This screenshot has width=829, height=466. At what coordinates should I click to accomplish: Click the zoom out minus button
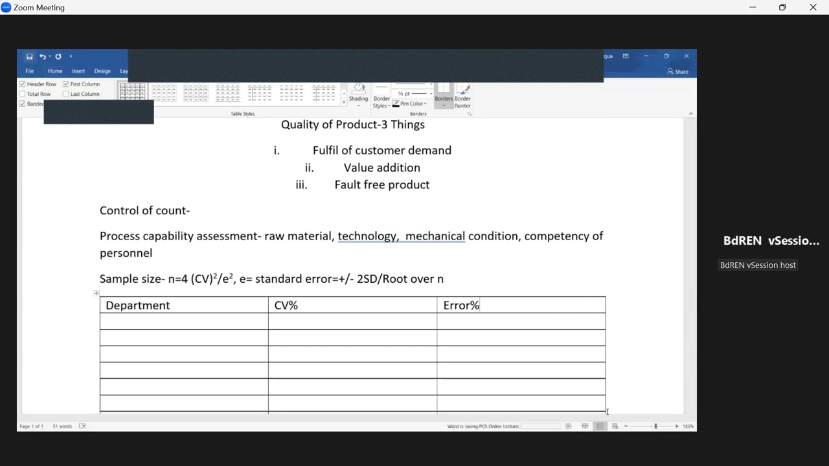(x=626, y=426)
